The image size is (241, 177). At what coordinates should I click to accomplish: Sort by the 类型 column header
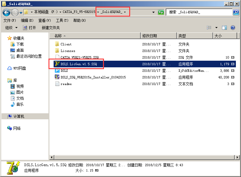click(195, 36)
